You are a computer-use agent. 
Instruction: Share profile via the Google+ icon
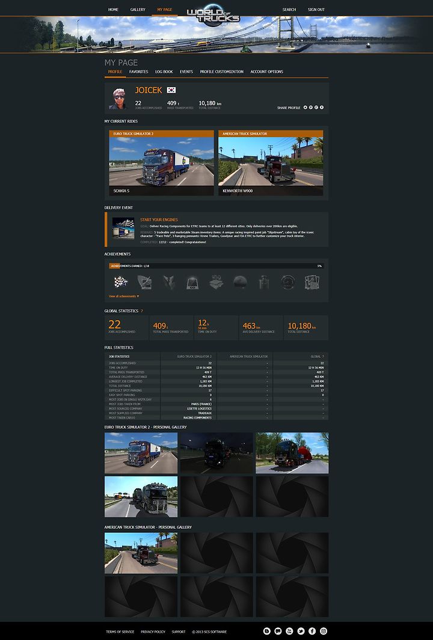point(316,107)
